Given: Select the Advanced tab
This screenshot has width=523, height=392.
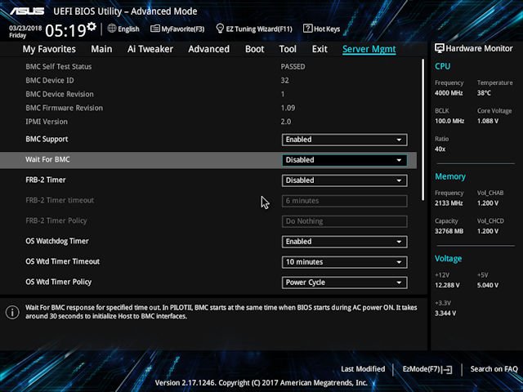Looking at the screenshot, I should coord(209,49).
